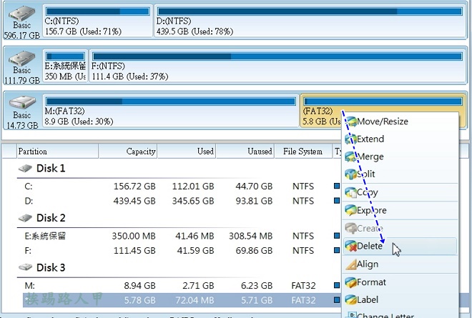Click the 308.54 MB unused value
Screen dimensions: 472x318
tap(250, 236)
